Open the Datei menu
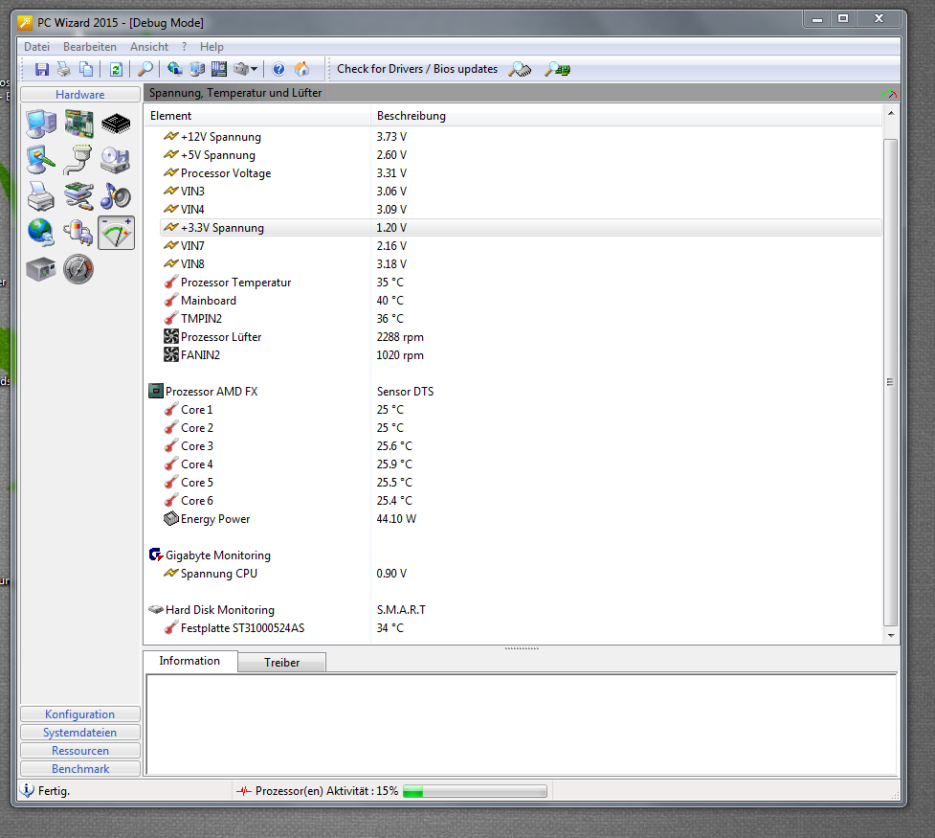Image resolution: width=935 pixels, height=838 pixels. tap(37, 47)
